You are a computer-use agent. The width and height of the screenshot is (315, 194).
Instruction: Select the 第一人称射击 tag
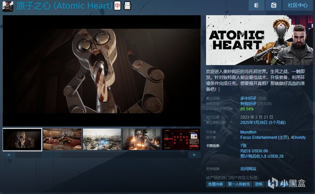pos(239,184)
